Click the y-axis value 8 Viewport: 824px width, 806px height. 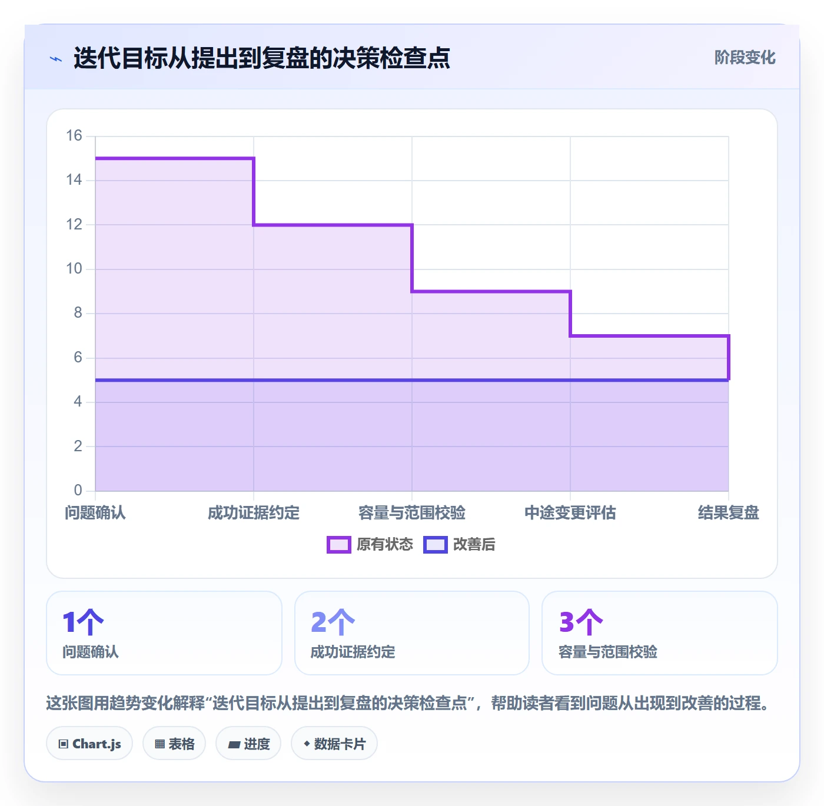pos(78,313)
